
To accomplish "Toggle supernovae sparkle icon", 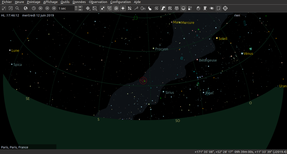I will [123, 8].
